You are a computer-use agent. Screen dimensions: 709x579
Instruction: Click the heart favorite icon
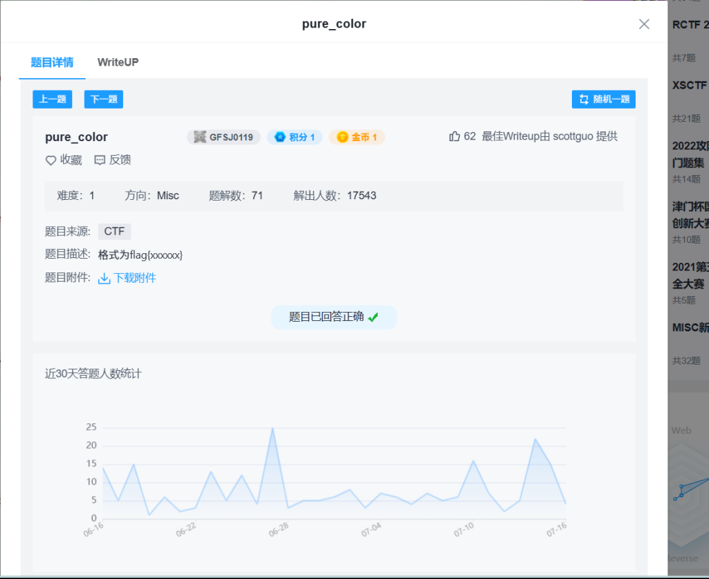(x=51, y=160)
